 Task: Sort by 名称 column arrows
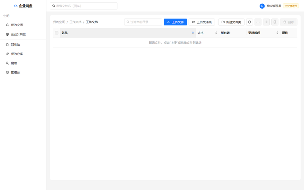pyautogui.click(x=193, y=33)
